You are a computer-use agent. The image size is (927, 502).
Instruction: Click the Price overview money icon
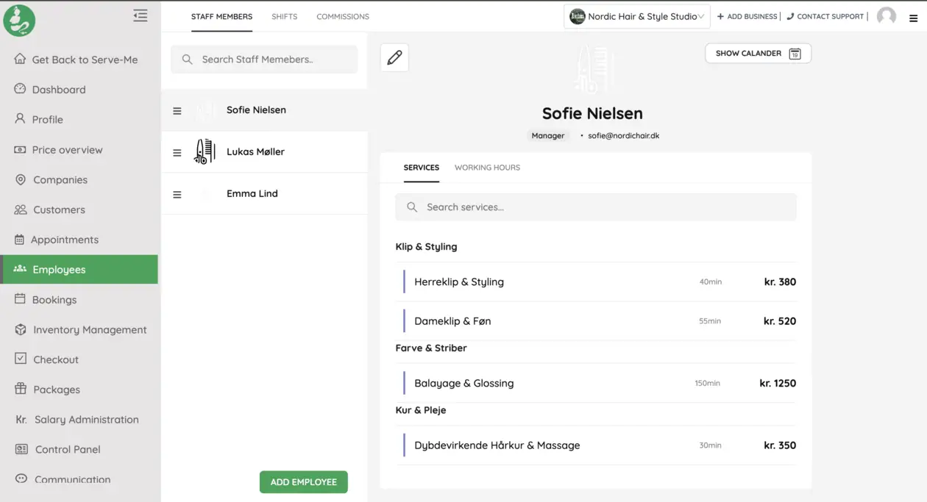[21, 149]
